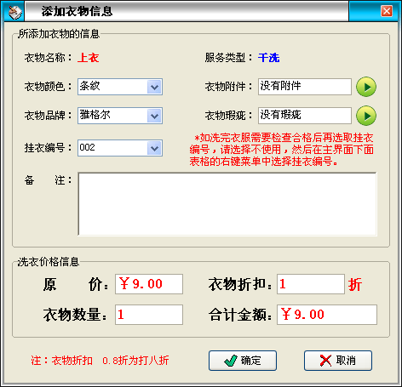Click the 取消 button
Viewport: 402px width, 387px height.
(338, 361)
